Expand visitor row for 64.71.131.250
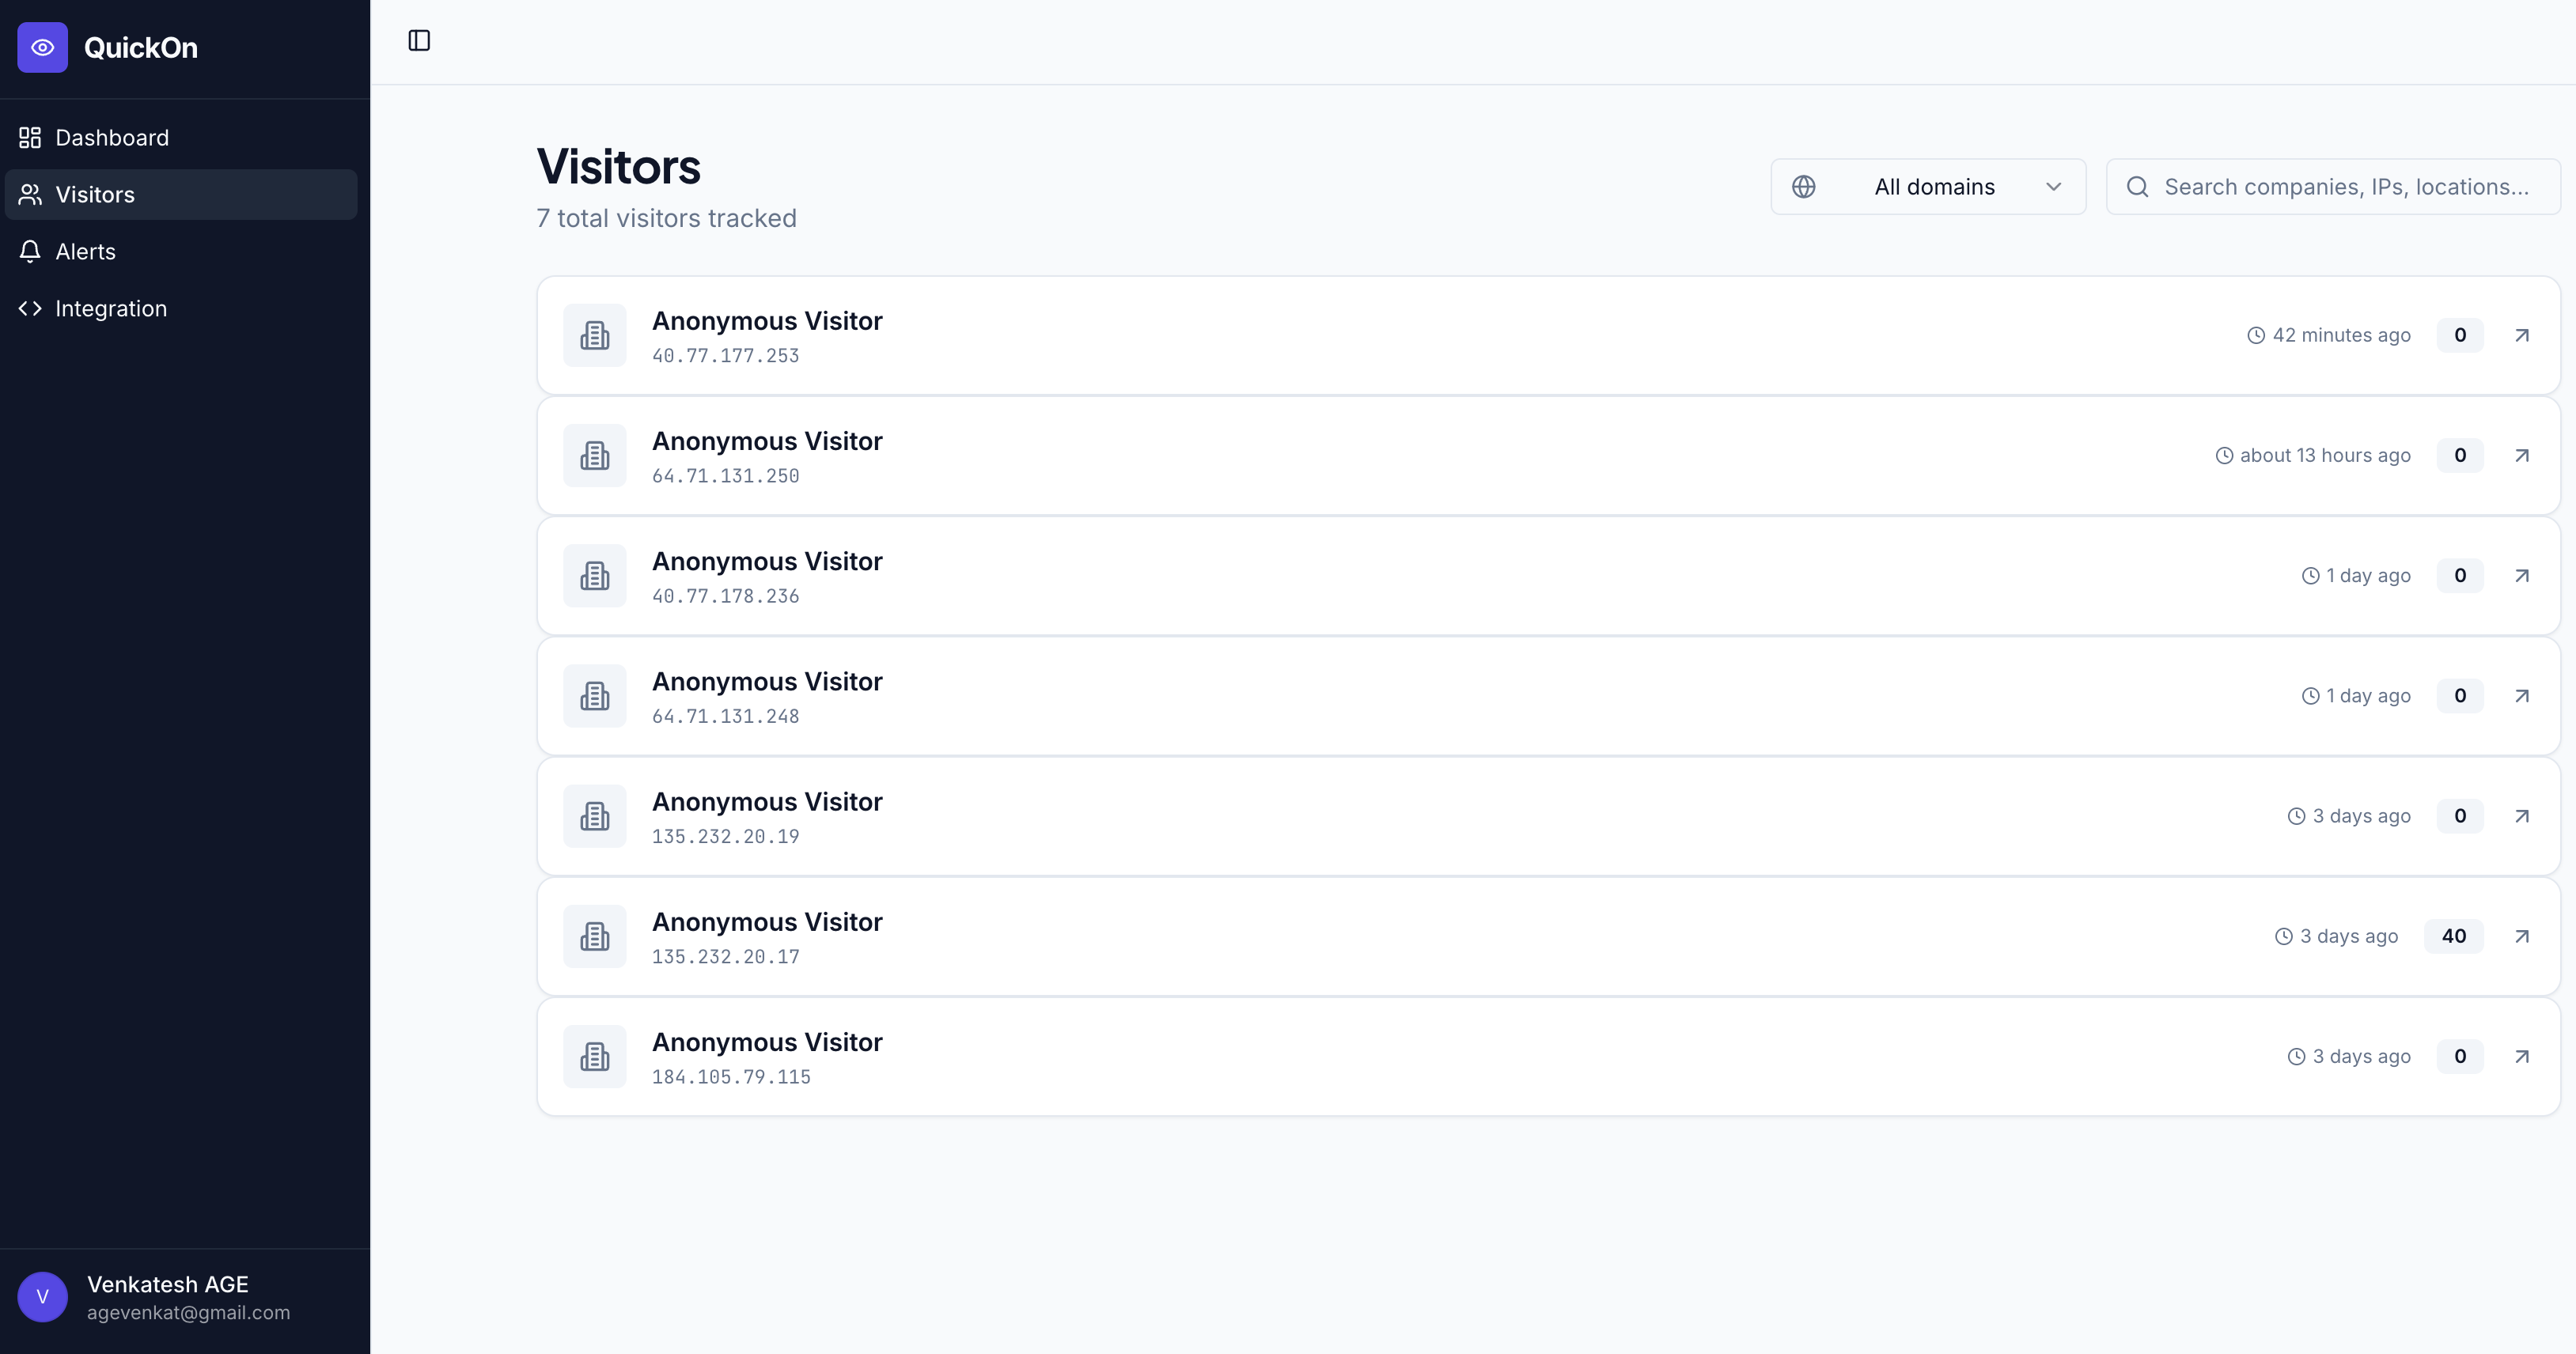The width and height of the screenshot is (2576, 1354). pyautogui.click(x=1500, y=456)
